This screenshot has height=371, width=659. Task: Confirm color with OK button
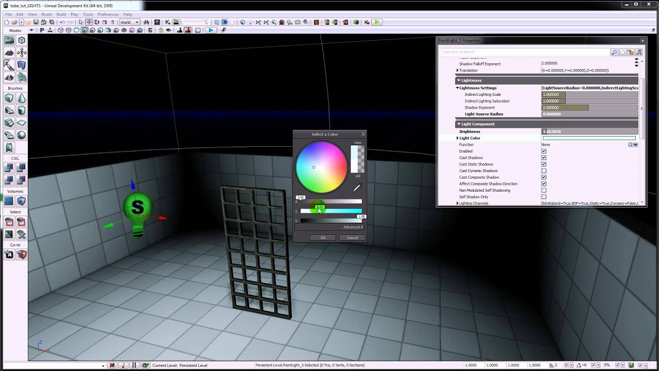click(x=323, y=238)
